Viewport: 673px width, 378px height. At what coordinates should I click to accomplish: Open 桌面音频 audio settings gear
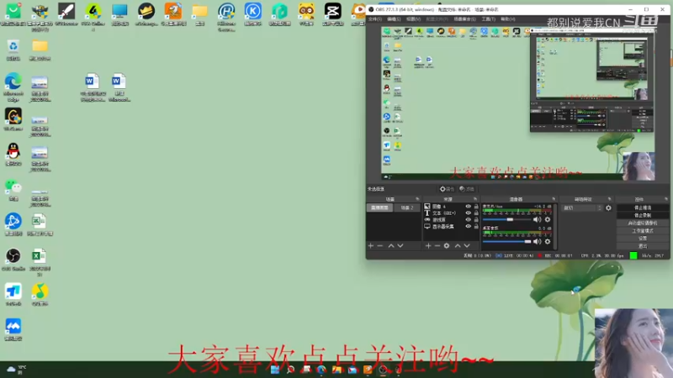pyautogui.click(x=548, y=242)
